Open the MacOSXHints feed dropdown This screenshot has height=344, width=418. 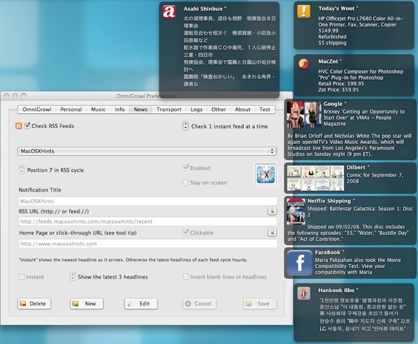click(x=147, y=151)
